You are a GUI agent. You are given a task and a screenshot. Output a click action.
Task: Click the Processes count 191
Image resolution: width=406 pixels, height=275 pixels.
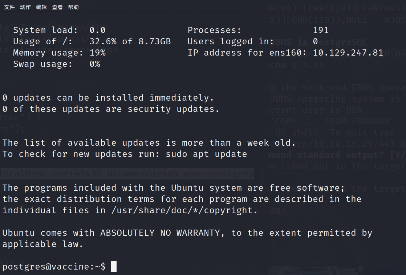coord(321,30)
